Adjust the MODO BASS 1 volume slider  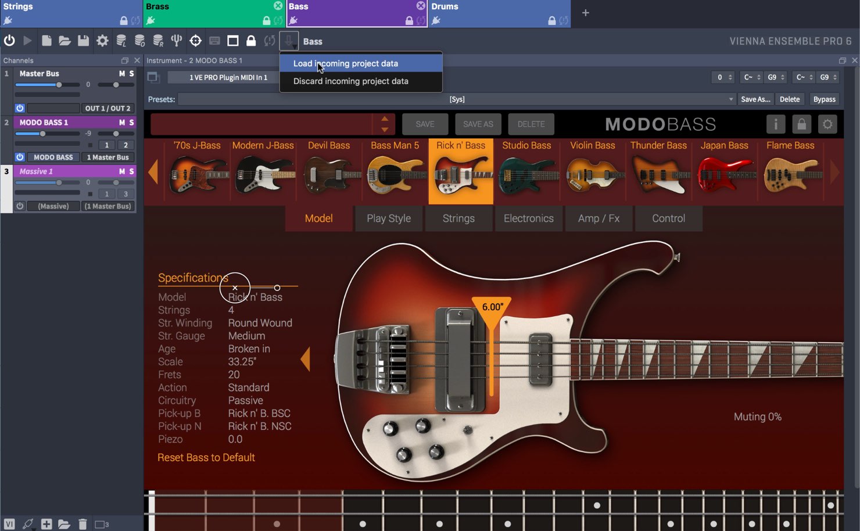pos(48,134)
